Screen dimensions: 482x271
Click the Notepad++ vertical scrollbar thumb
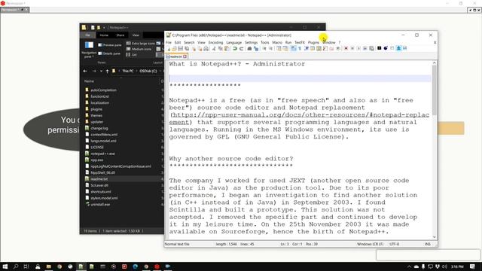[434, 90]
